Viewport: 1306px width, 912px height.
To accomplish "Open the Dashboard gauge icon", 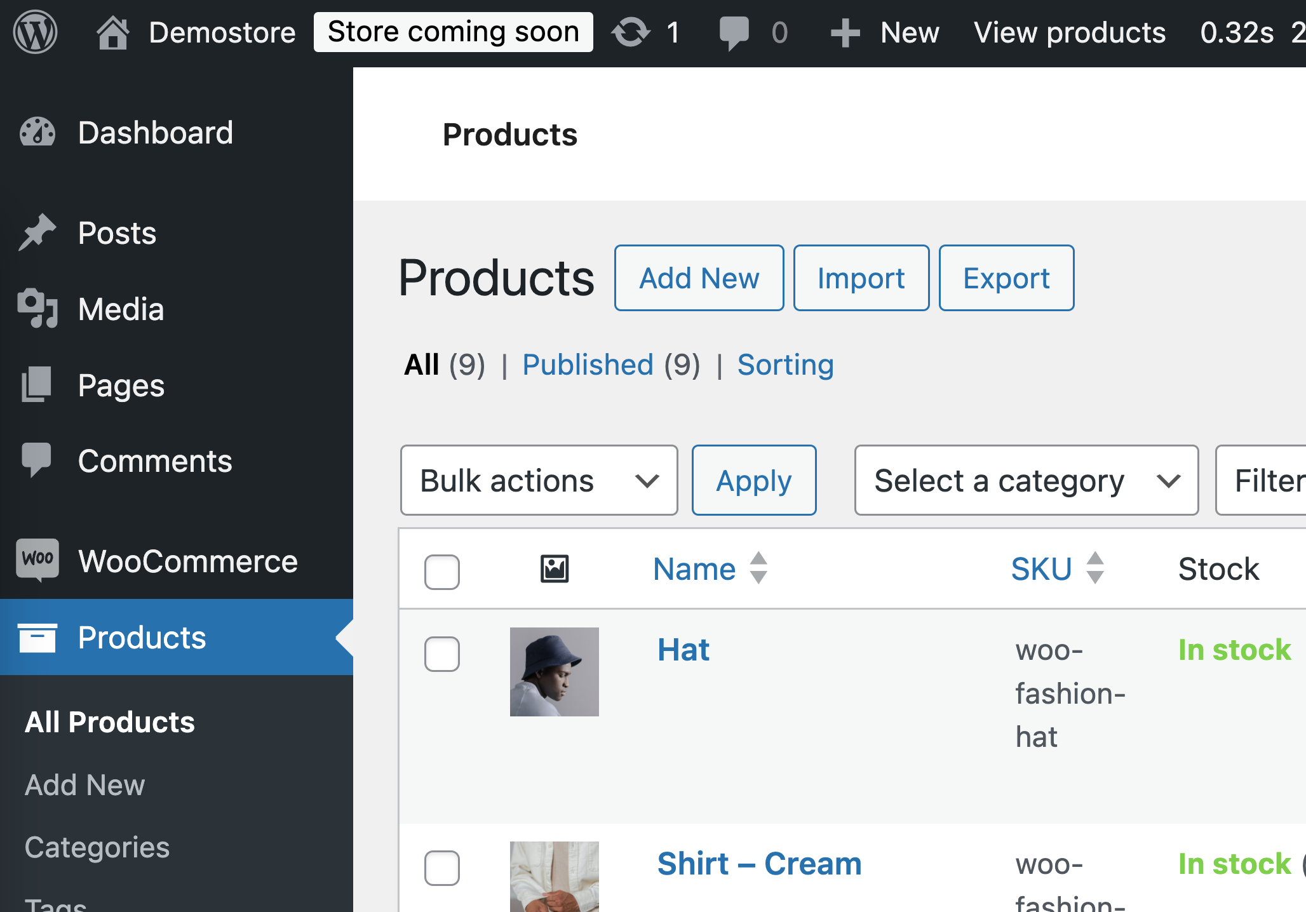I will (x=37, y=133).
